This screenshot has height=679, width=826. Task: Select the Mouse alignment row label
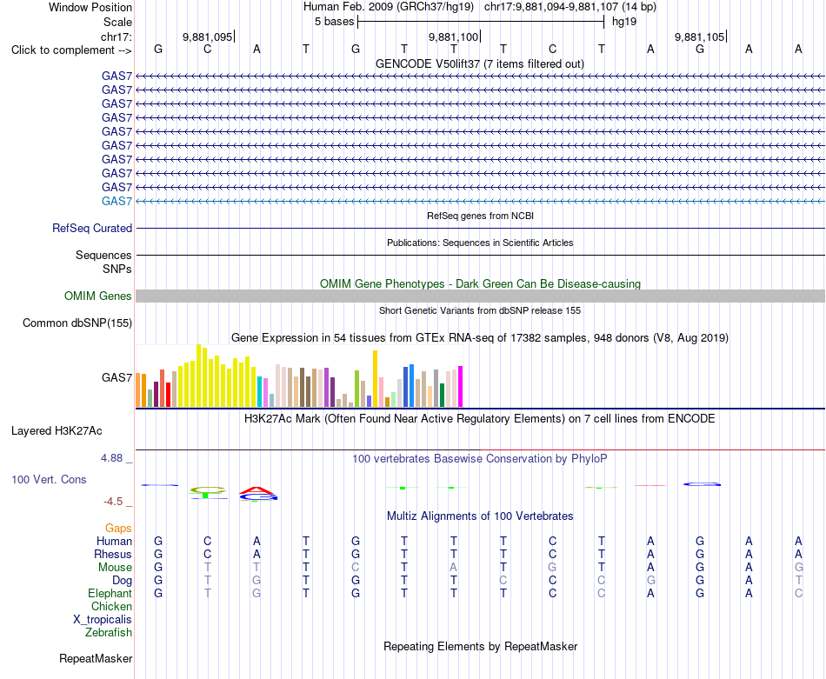pyautogui.click(x=115, y=568)
